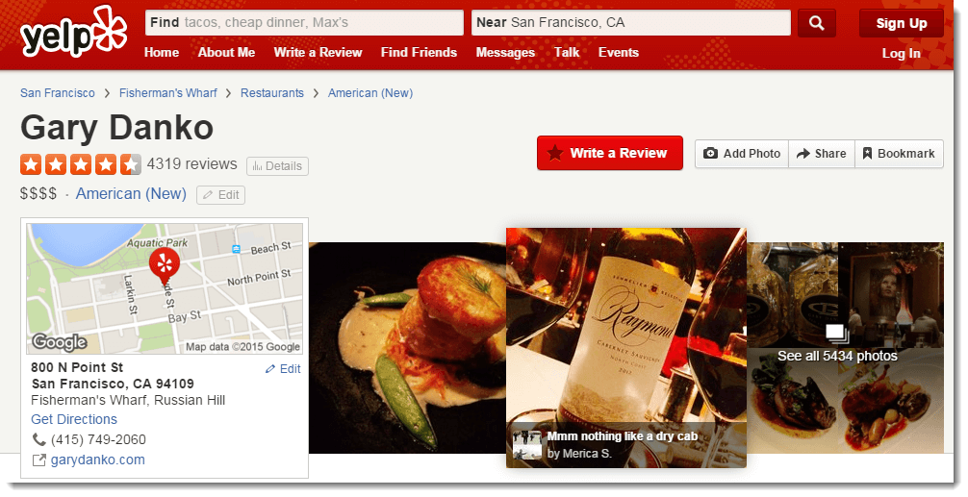This screenshot has height=497, width=968.
Task: Focus the Near location field
Action: (631, 23)
